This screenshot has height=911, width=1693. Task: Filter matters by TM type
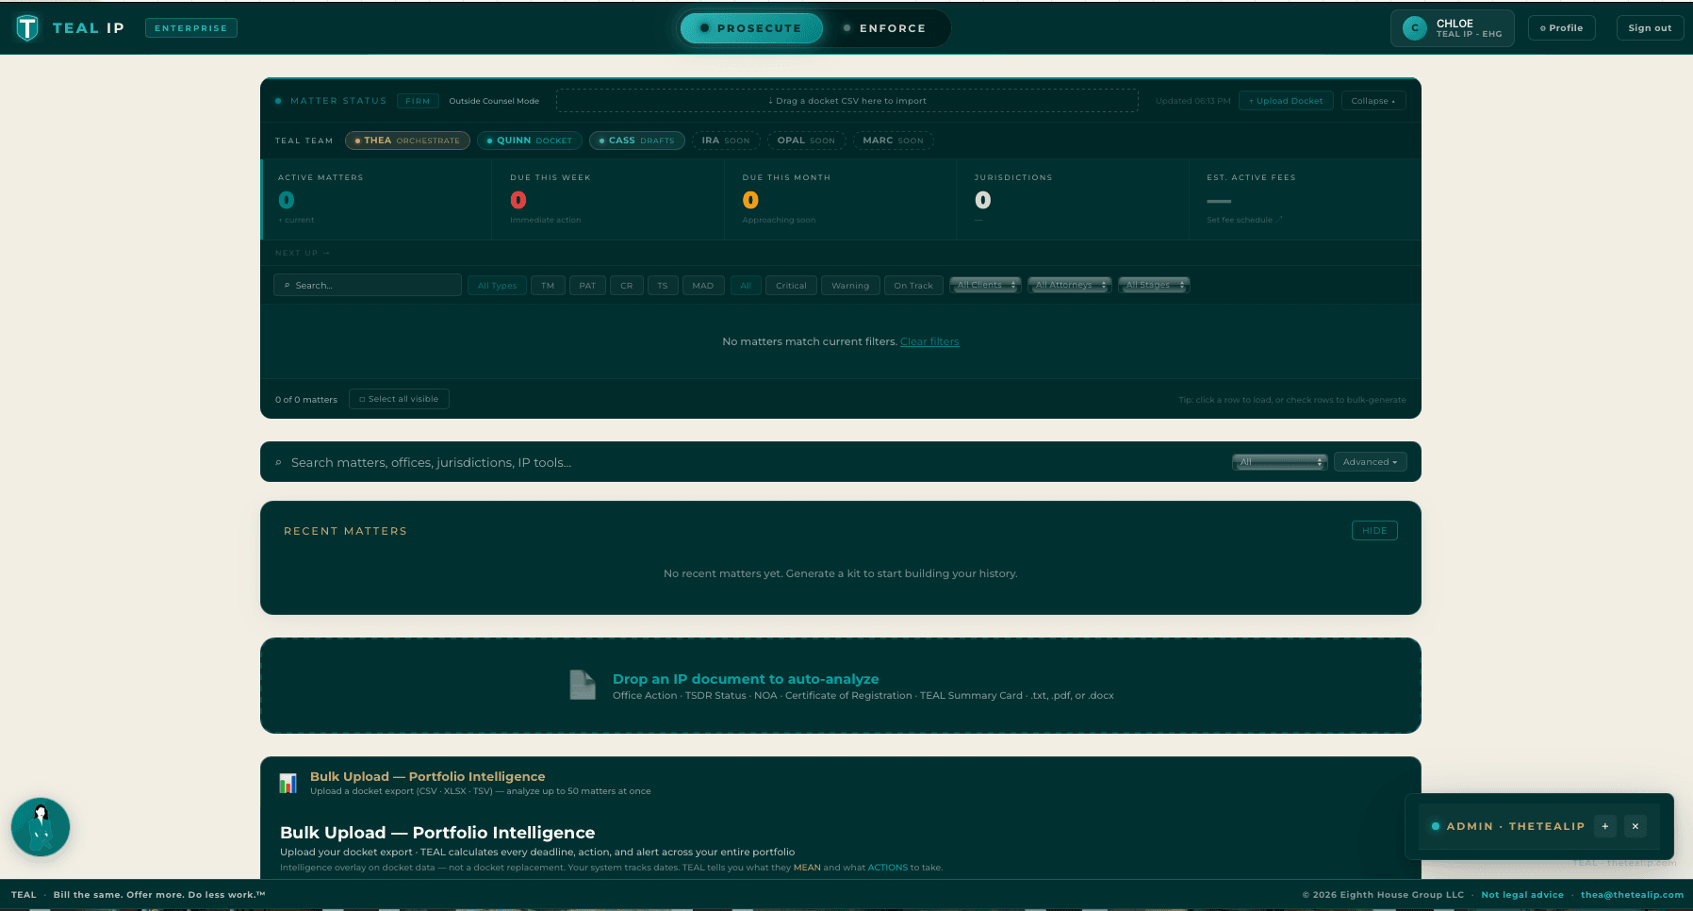pyautogui.click(x=548, y=286)
